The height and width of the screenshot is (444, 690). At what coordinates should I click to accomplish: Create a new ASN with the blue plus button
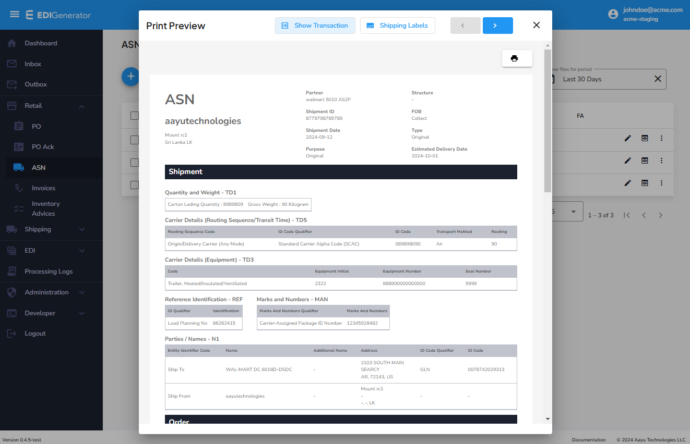[130, 76]
